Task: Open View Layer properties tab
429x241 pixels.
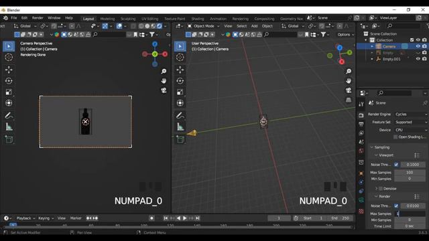Action: coord(361,133)
